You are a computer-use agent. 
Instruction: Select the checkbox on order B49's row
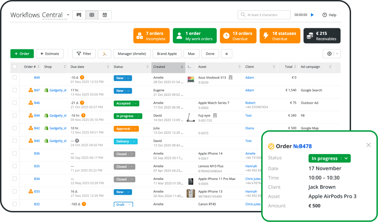(15, 78)
